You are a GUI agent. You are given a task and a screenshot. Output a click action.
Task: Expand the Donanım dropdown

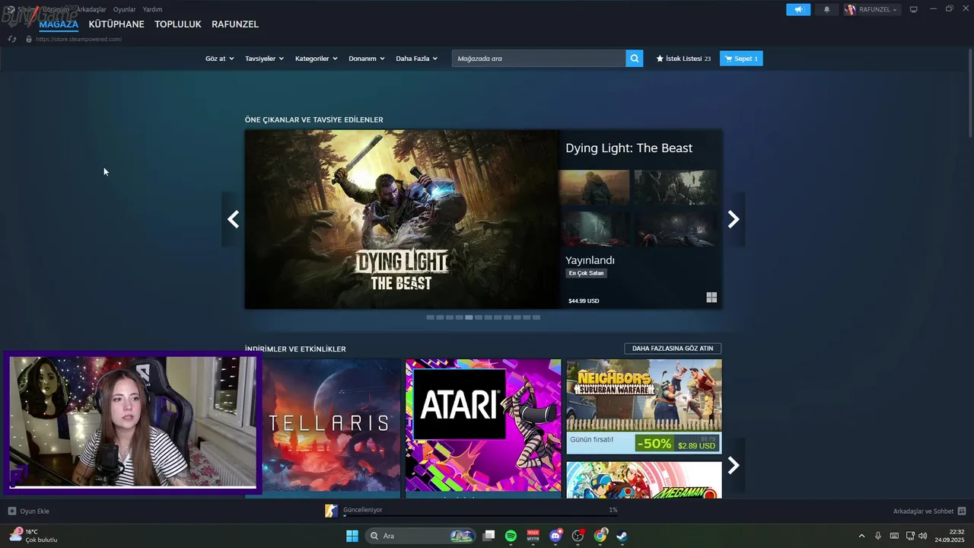(x=367, y=59)
